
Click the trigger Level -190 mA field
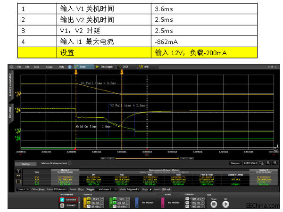162,189
